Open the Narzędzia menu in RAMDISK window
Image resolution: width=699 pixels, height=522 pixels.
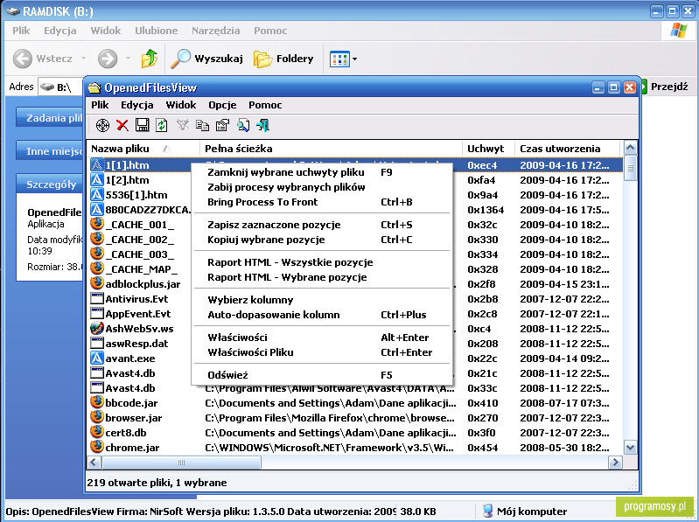pyautogui.click(x=216, y=31)
